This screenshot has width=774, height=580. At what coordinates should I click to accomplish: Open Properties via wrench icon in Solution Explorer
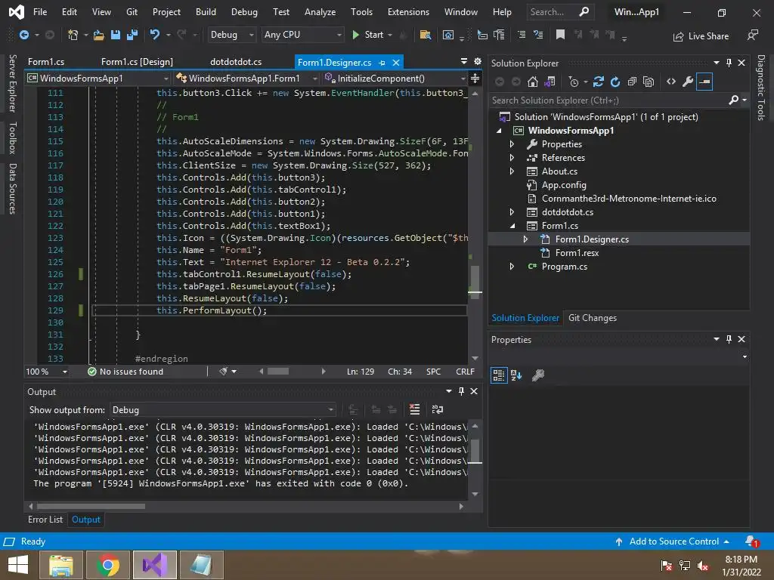pyautogui.click(x=687, y=82)
